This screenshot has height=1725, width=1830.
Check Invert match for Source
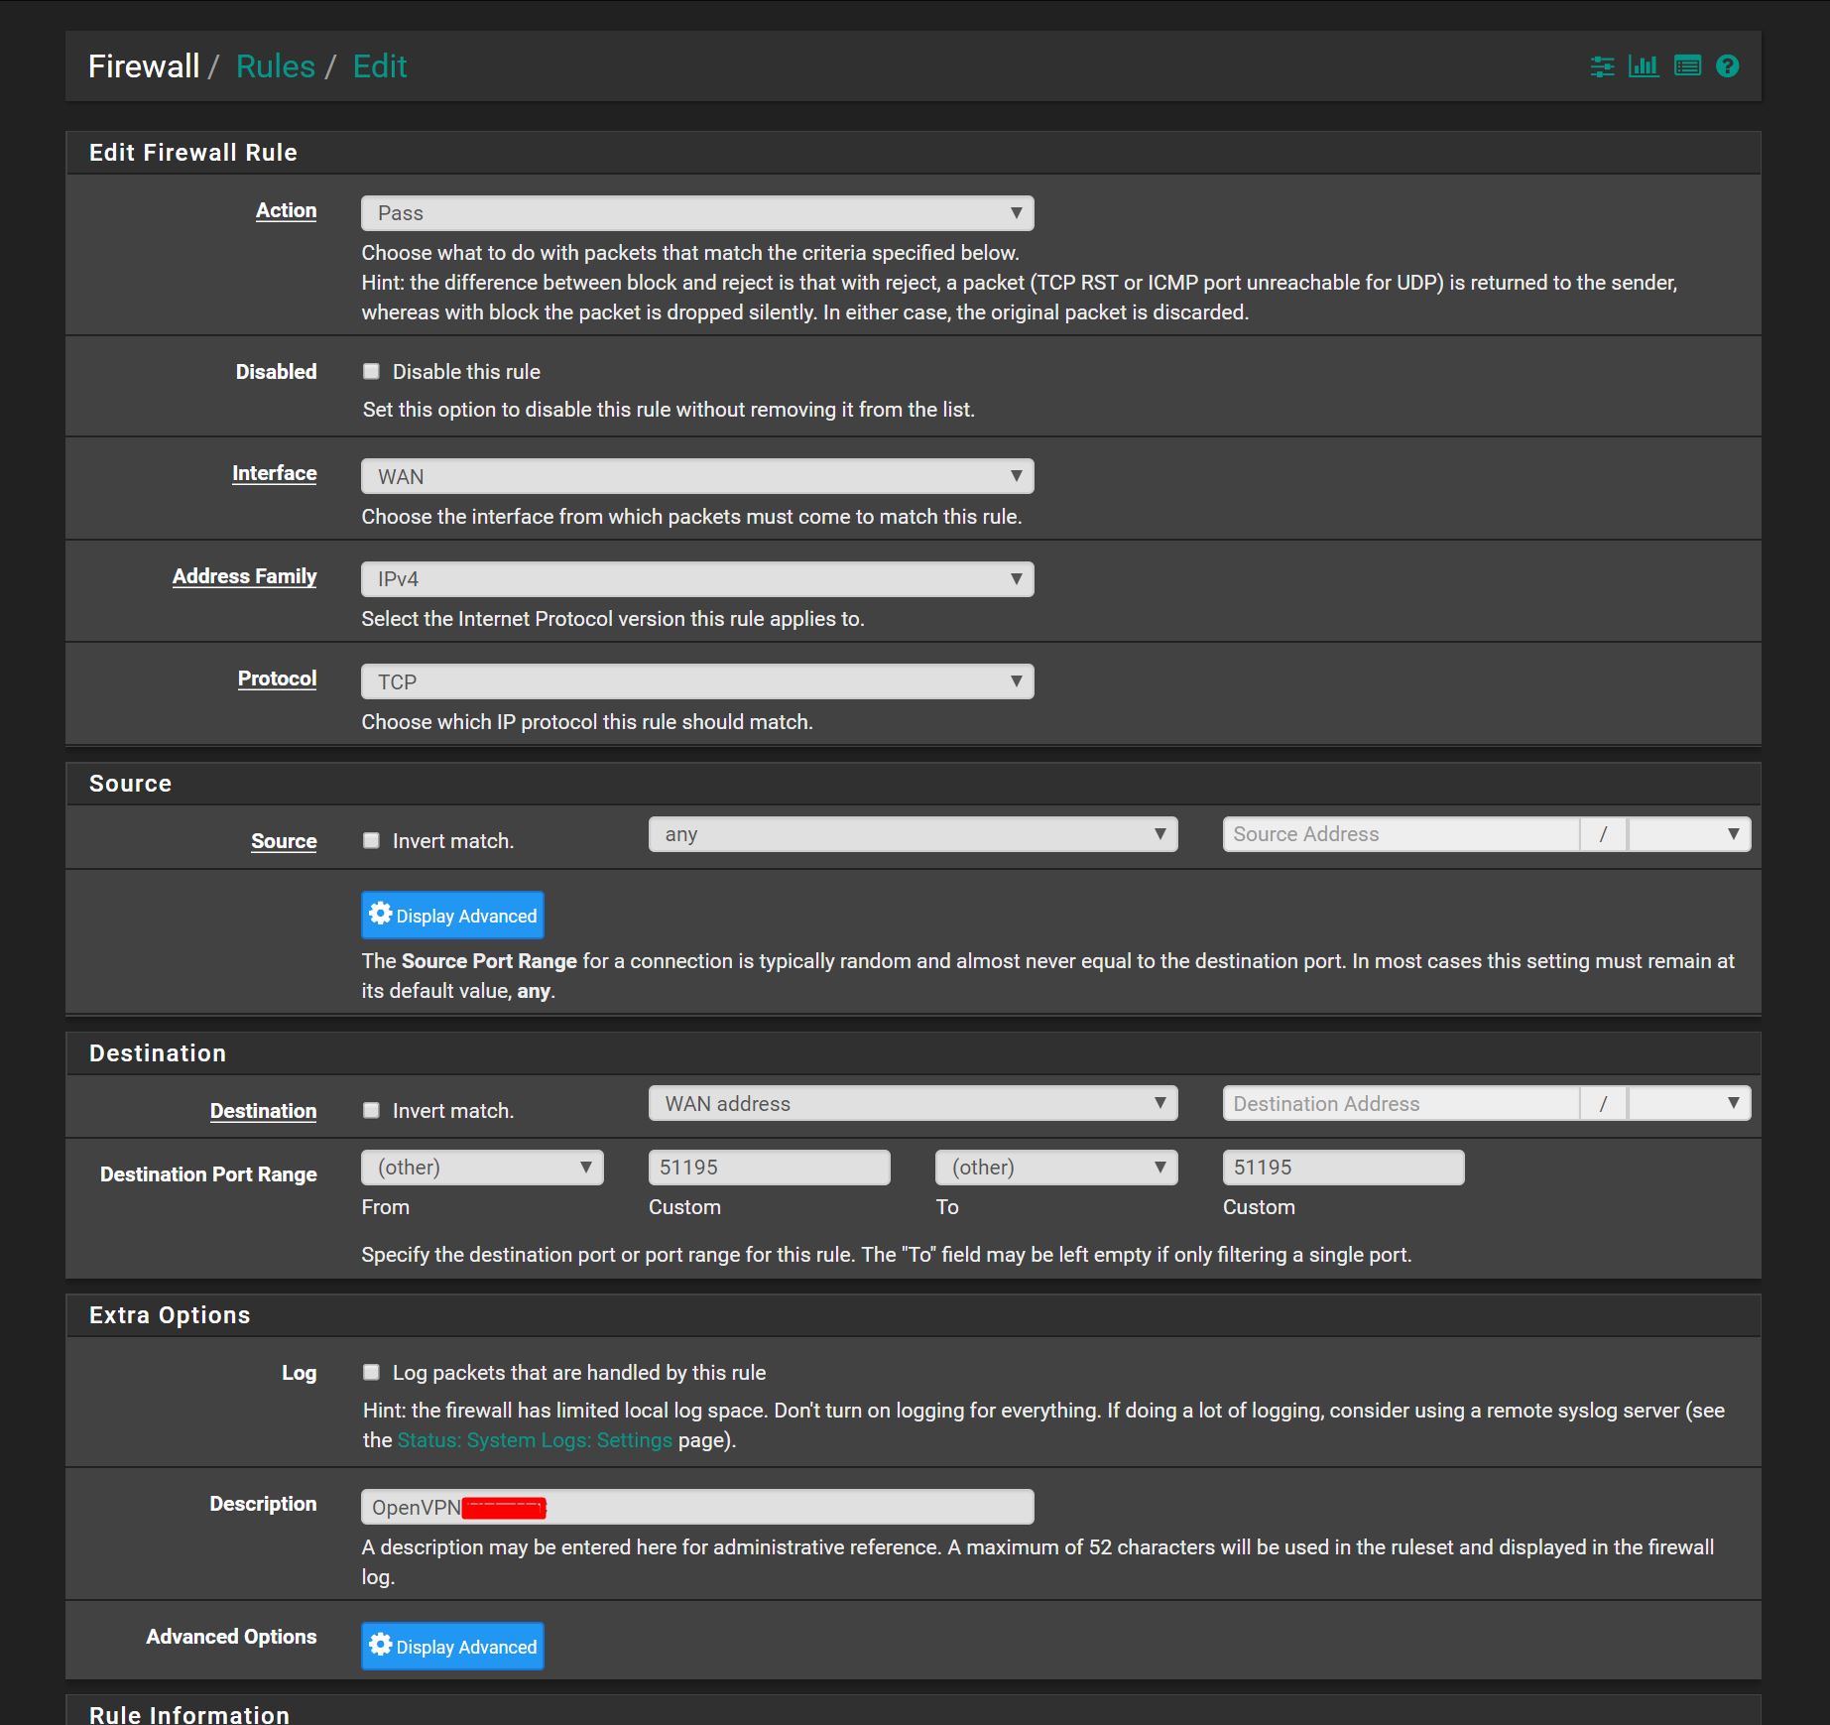coord(372,841)
